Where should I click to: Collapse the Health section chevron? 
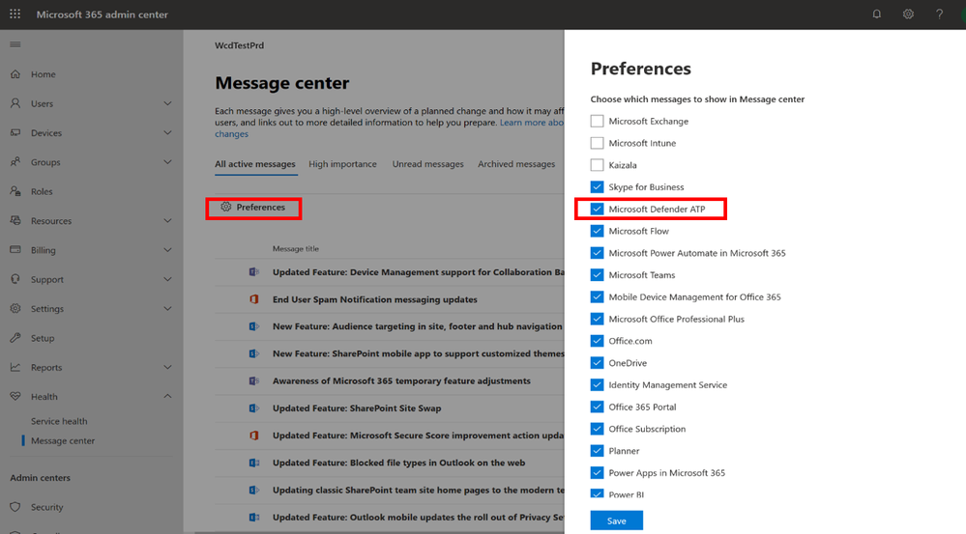(x=167, y=396)
